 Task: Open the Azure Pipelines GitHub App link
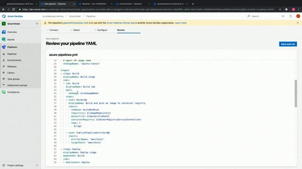[x=120, y=23]
